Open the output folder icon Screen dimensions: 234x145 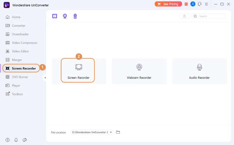coord(118,132)
